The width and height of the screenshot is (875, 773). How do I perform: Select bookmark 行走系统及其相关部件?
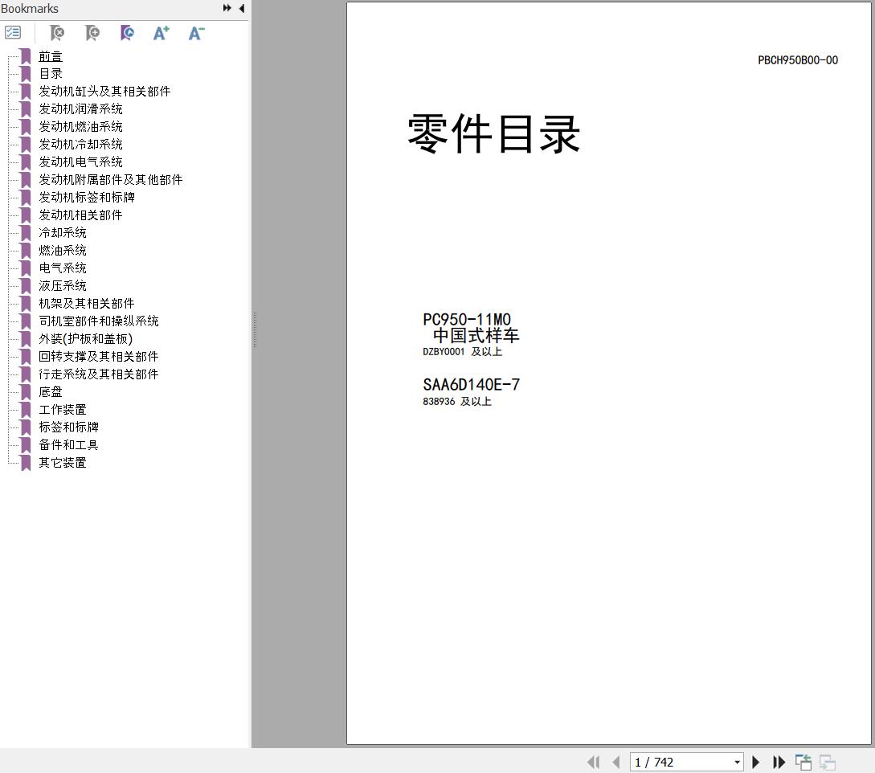click(x=99, y=374)
